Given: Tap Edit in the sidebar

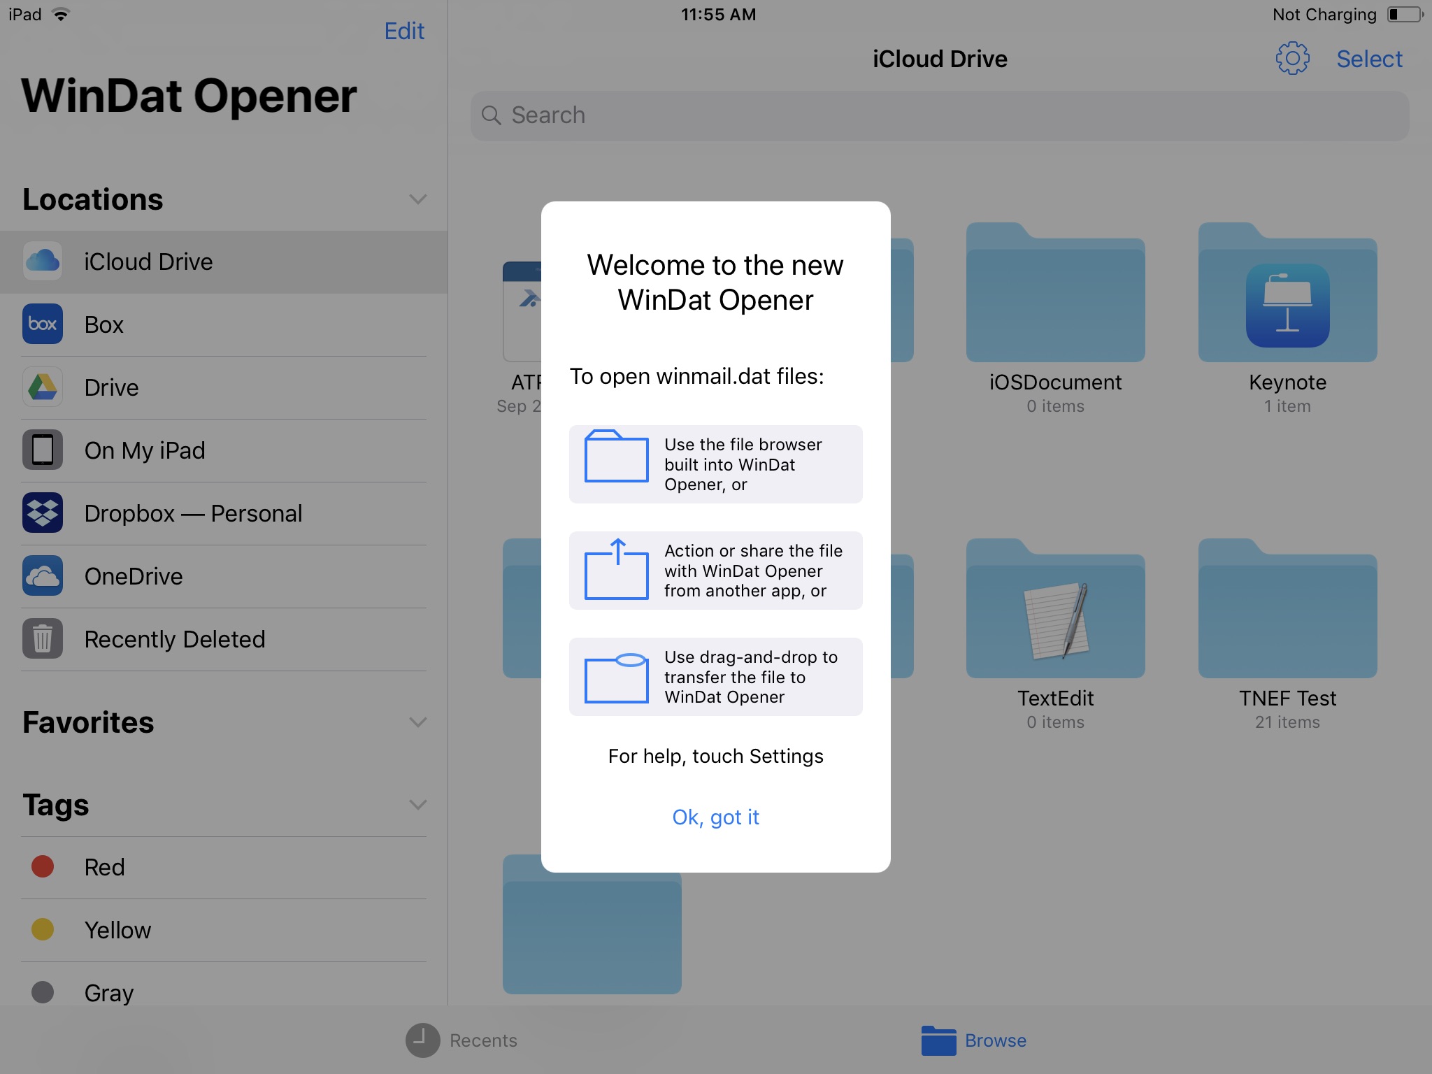Looking at the screenshot, I should click(404, 31).
